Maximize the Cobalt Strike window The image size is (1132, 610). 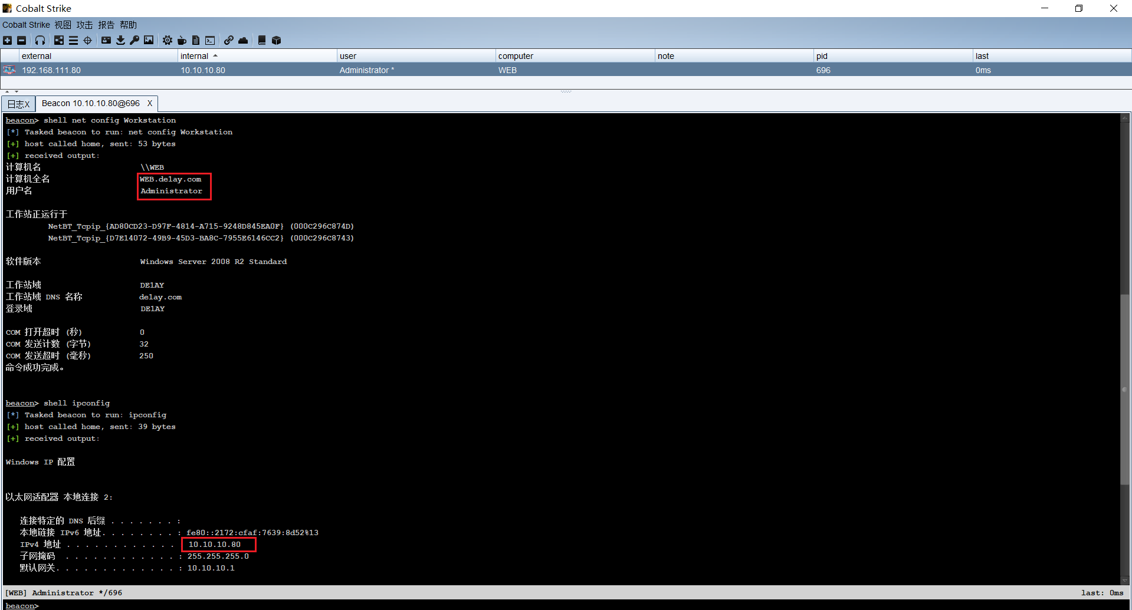(1078, 8)
